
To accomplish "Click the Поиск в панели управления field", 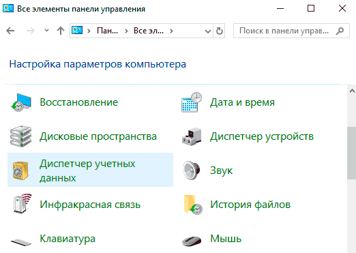I will click(291, 31).
